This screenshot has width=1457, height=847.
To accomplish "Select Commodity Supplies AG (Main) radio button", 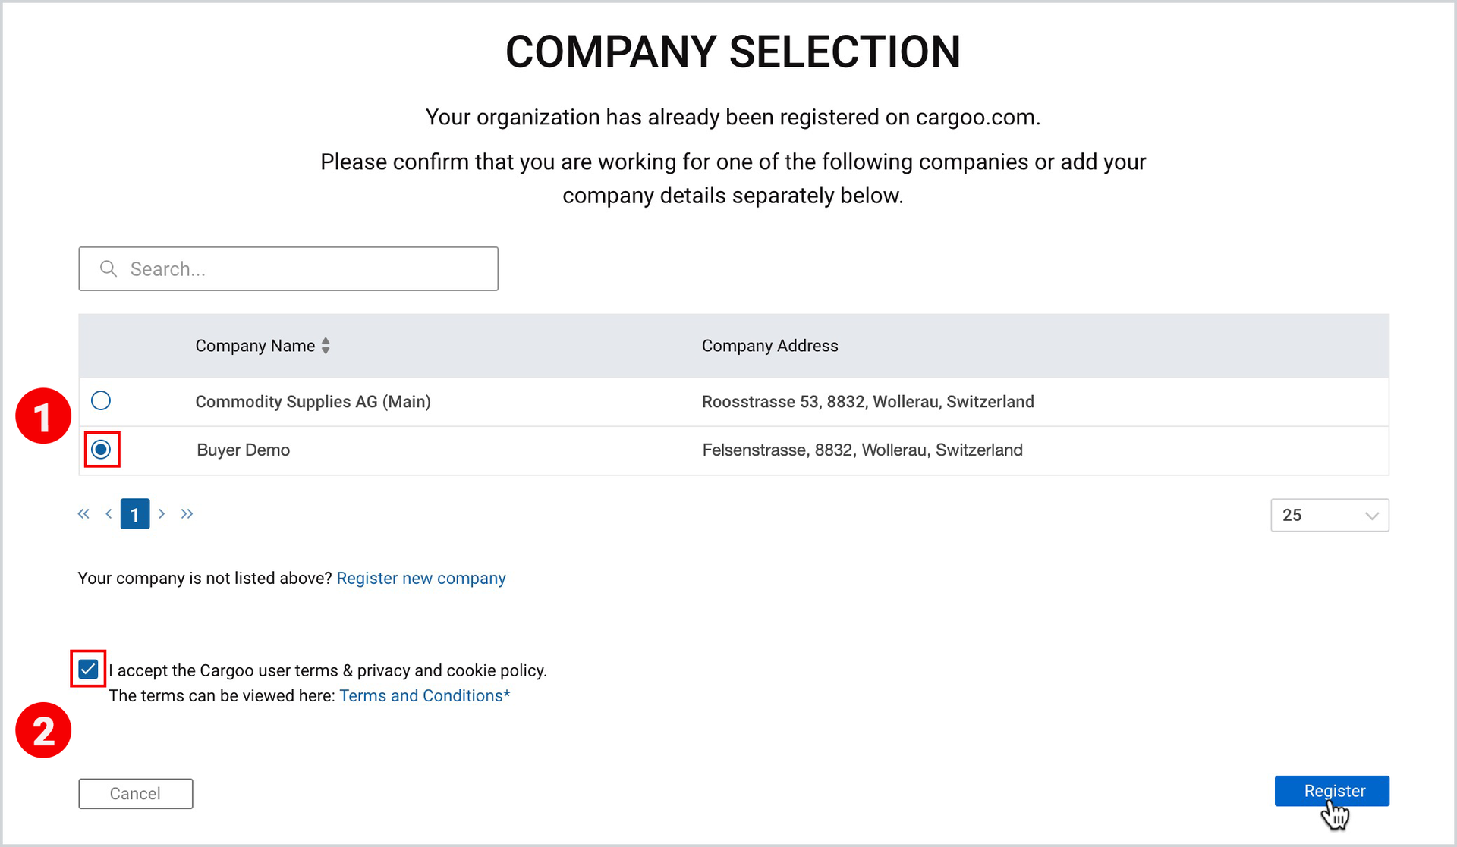I will coord(101,400).
